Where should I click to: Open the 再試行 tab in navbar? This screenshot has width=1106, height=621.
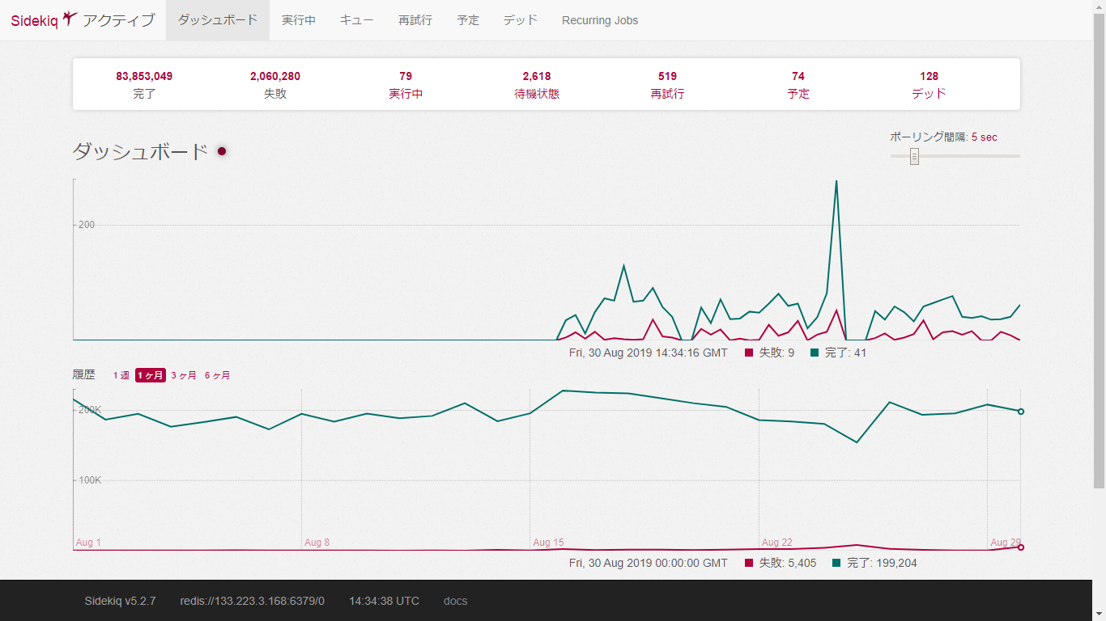point(415,20)
